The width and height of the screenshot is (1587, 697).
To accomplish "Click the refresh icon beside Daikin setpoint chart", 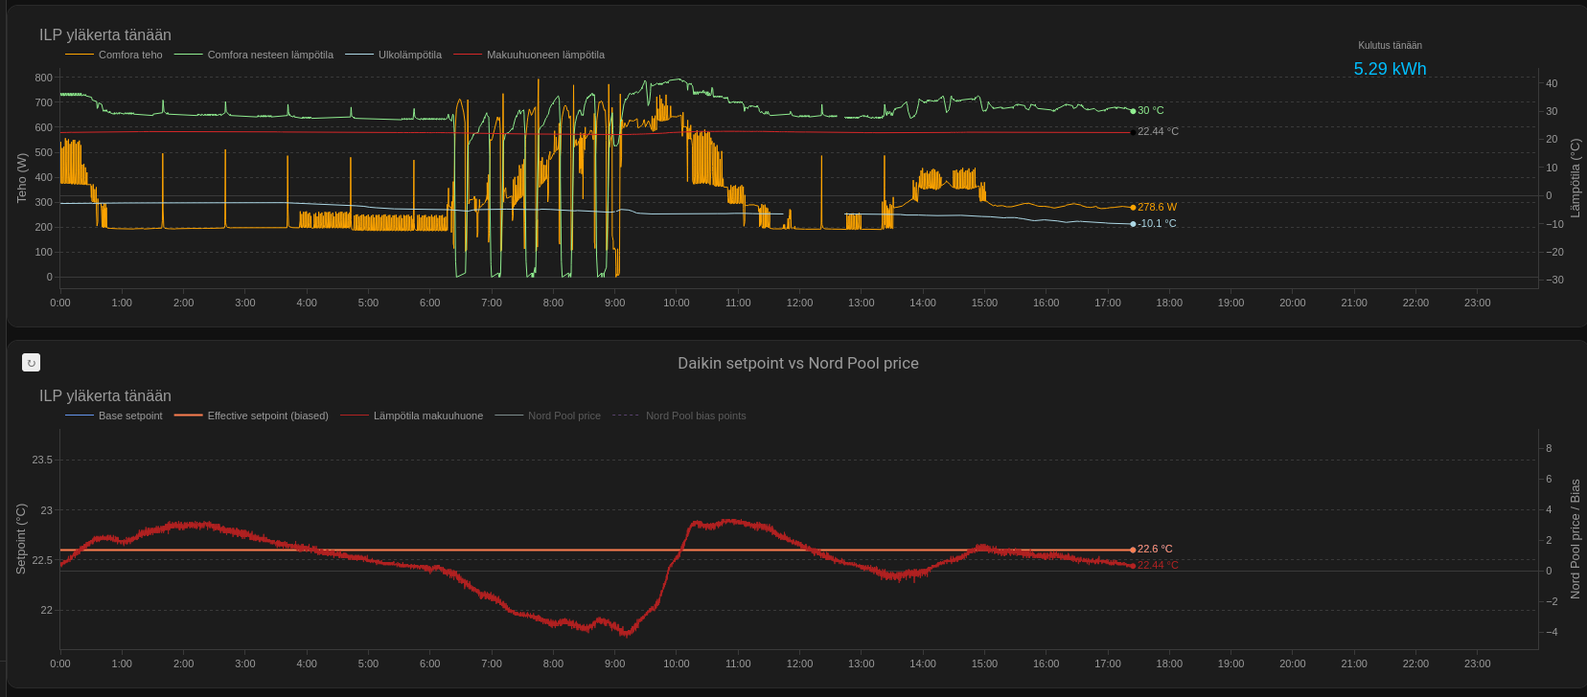I will point(31,363).
